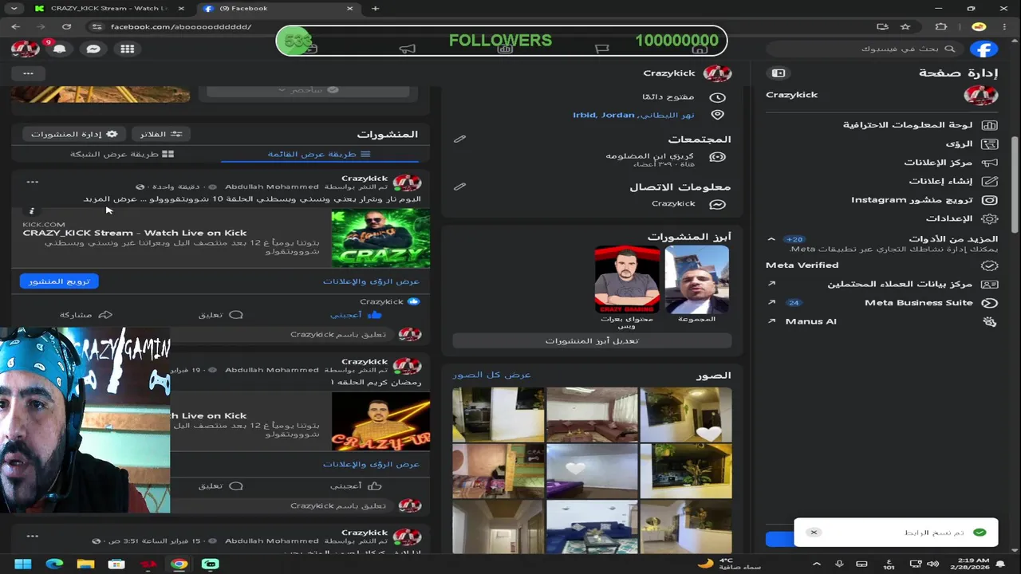Open Settings gear icon in sidebar

tap(990, 218)
